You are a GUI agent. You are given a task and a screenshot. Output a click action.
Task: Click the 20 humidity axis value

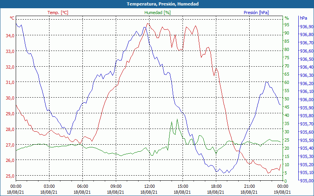point(287,148)
